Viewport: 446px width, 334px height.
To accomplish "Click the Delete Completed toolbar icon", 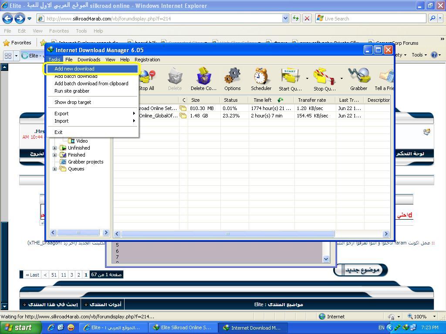I will [204, 76].
